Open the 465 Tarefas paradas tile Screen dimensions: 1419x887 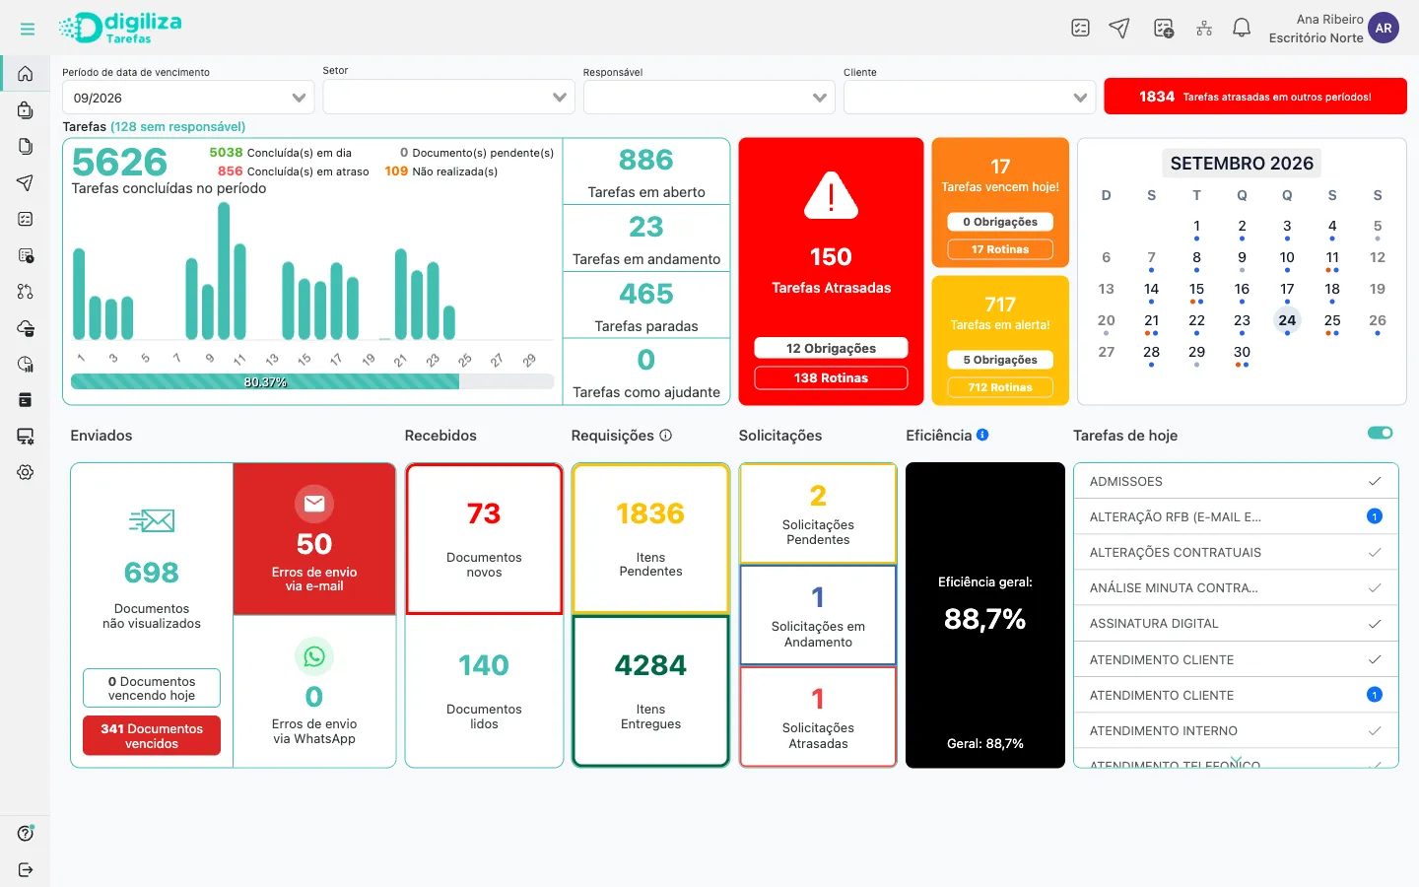646,306
